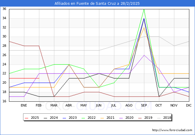Click the FEB month axis label

[x=39, y=105]
